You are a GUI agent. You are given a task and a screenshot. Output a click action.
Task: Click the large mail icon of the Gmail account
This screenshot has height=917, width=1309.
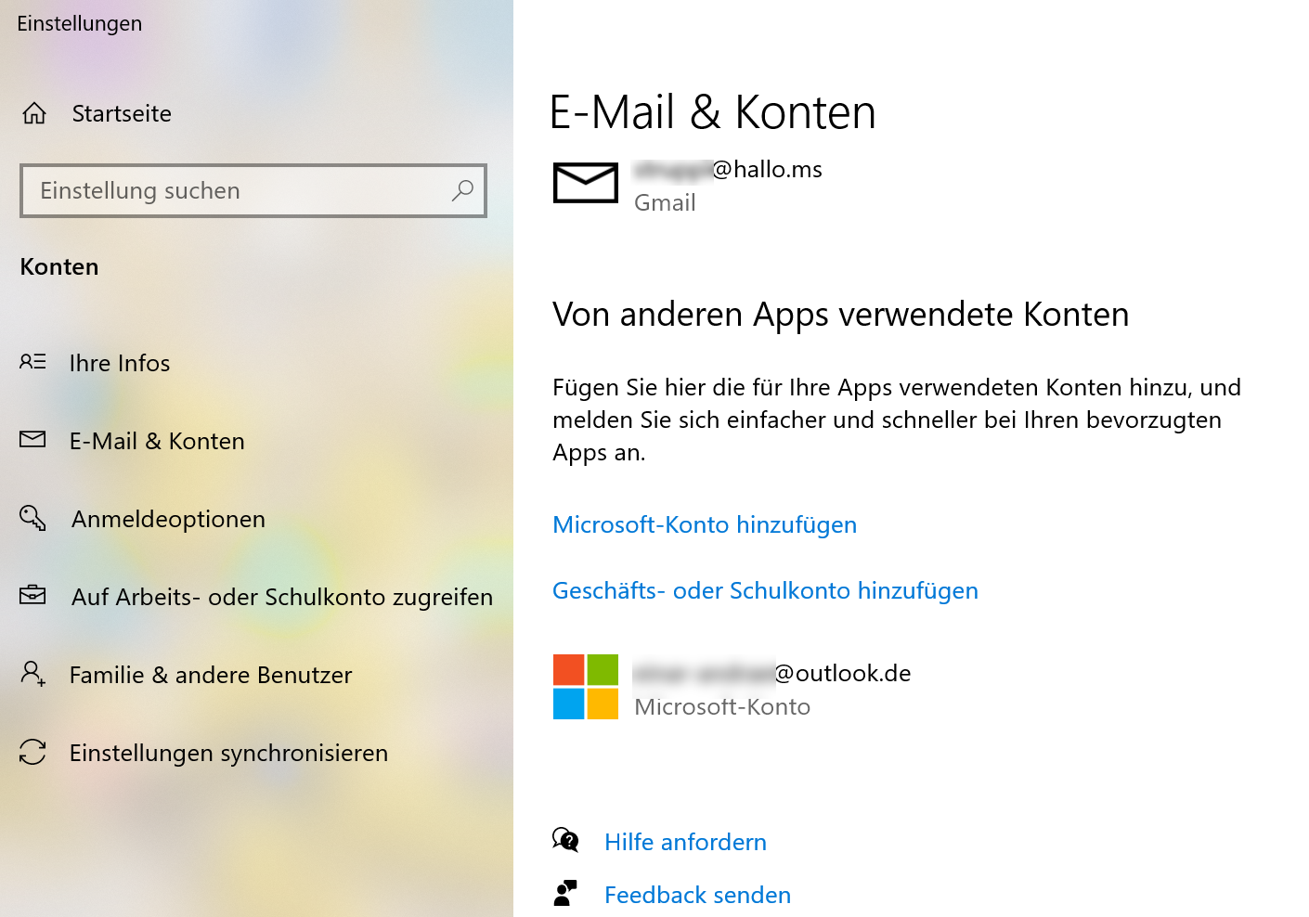pos(586,182)
